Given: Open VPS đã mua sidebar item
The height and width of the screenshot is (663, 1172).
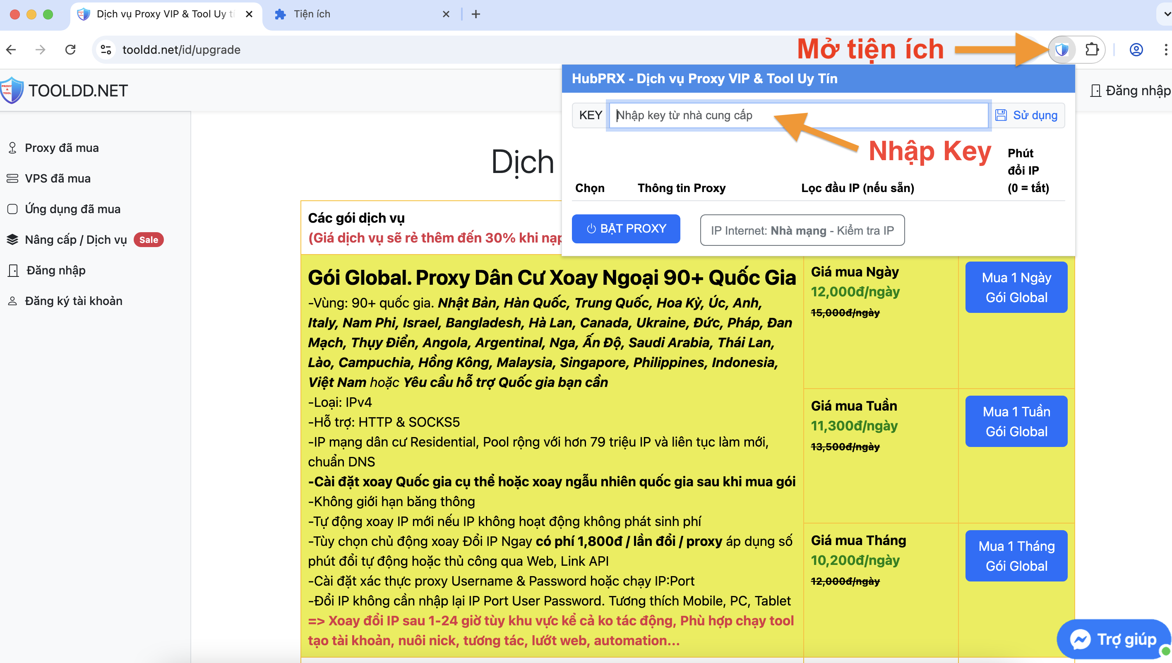Looking at the screenshot, I should (x=58, y=178).
